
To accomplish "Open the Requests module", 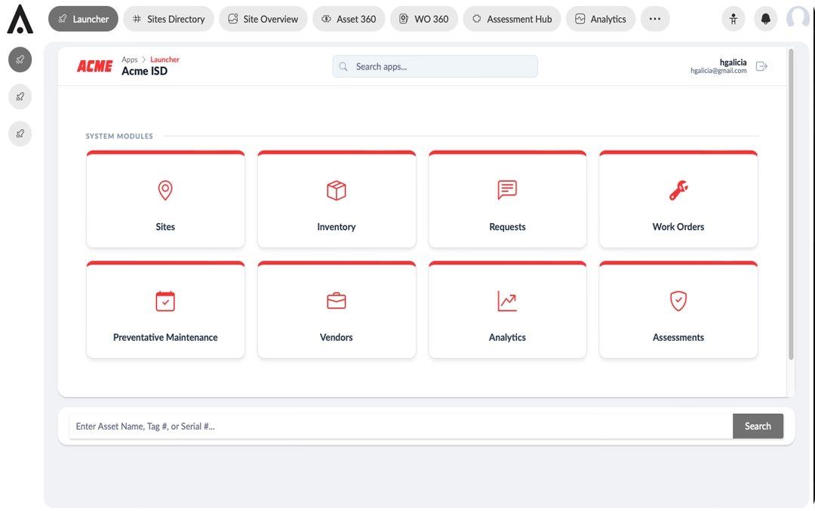I will [x=507, y=198].
